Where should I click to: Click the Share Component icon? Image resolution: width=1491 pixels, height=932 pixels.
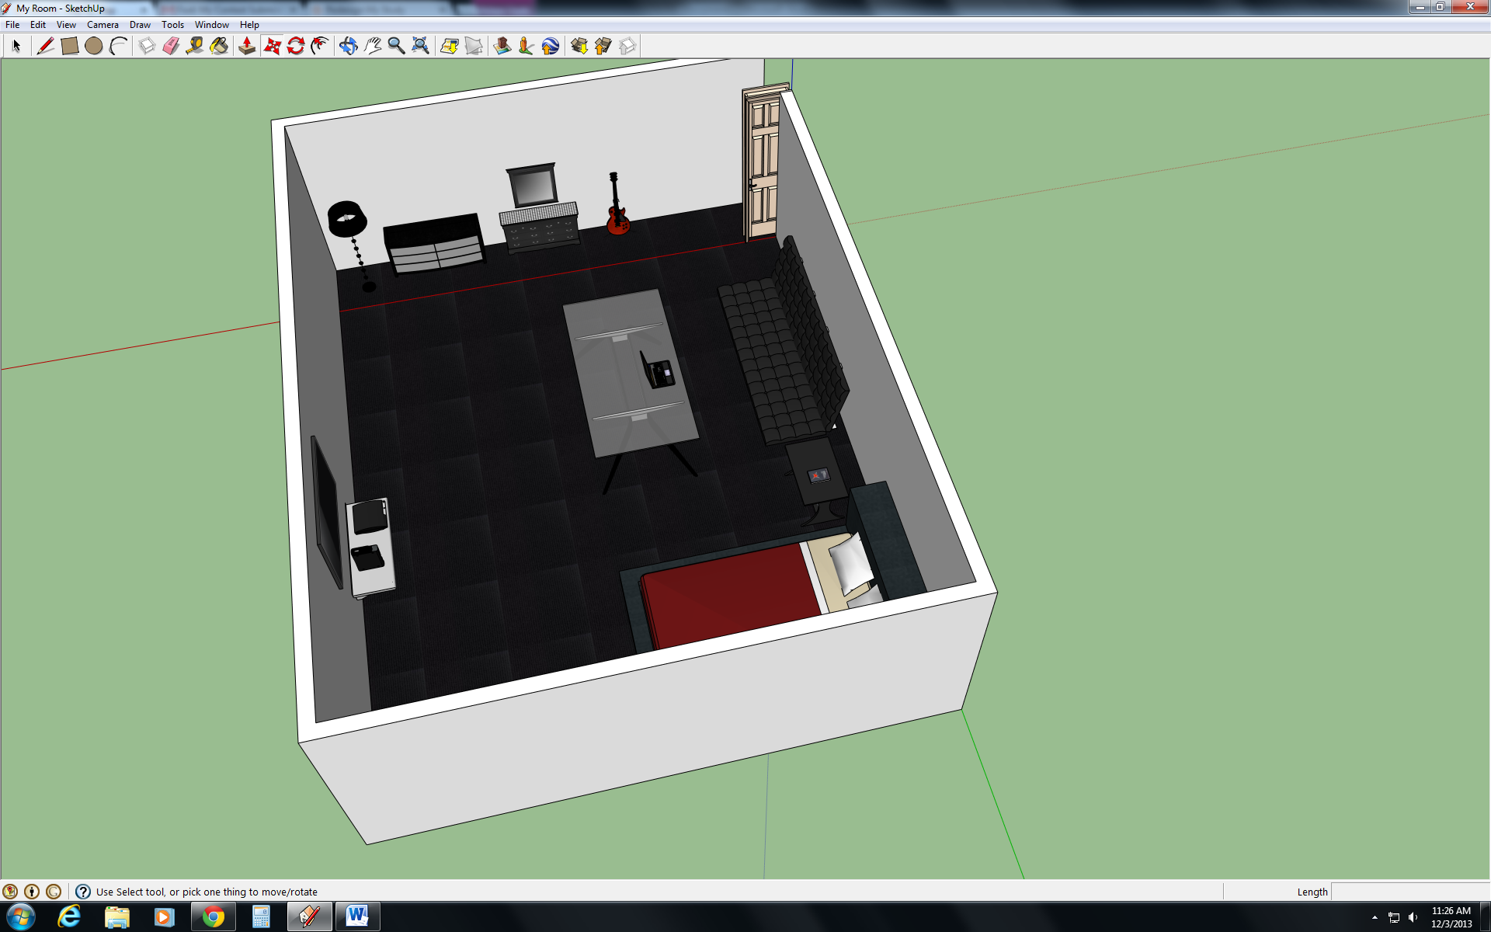(627, 46)
